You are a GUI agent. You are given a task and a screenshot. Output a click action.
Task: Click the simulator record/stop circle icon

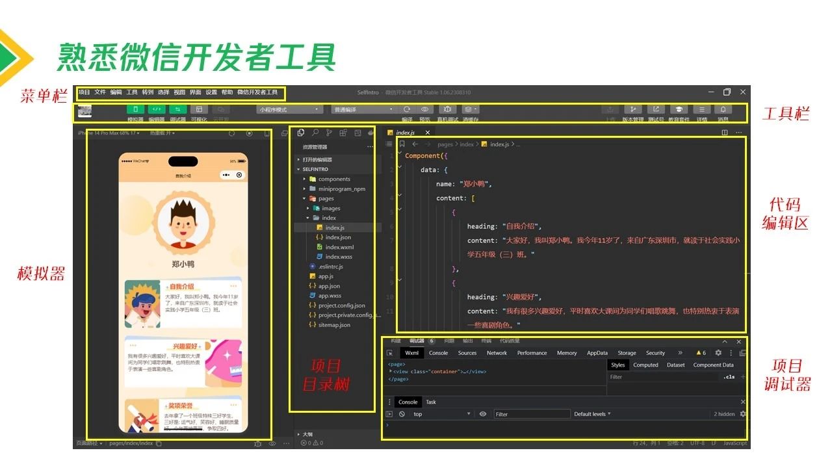249,133
